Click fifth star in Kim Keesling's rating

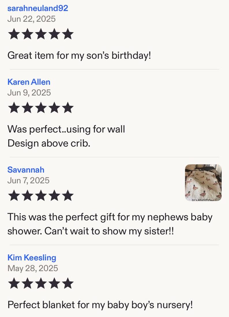click(x=67, y=283)
